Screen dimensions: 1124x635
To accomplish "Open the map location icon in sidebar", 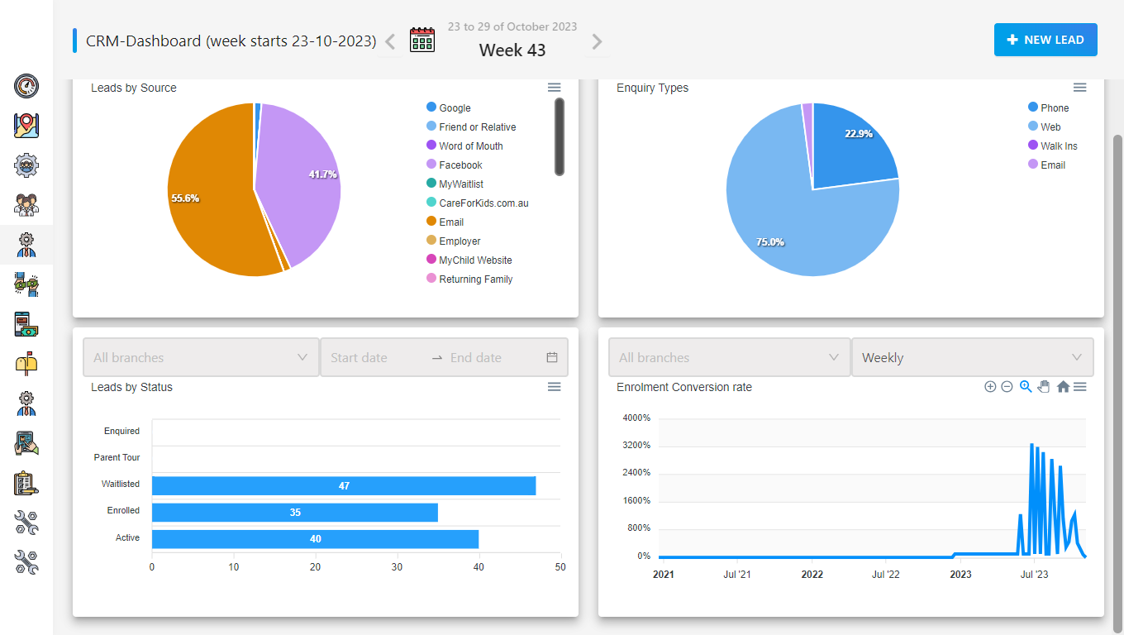I will pyautogui.click(x=26, y=126).
